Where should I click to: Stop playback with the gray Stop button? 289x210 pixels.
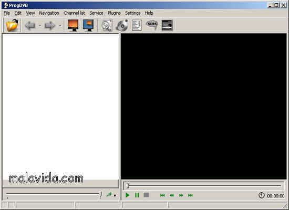[x=146, y=195]
